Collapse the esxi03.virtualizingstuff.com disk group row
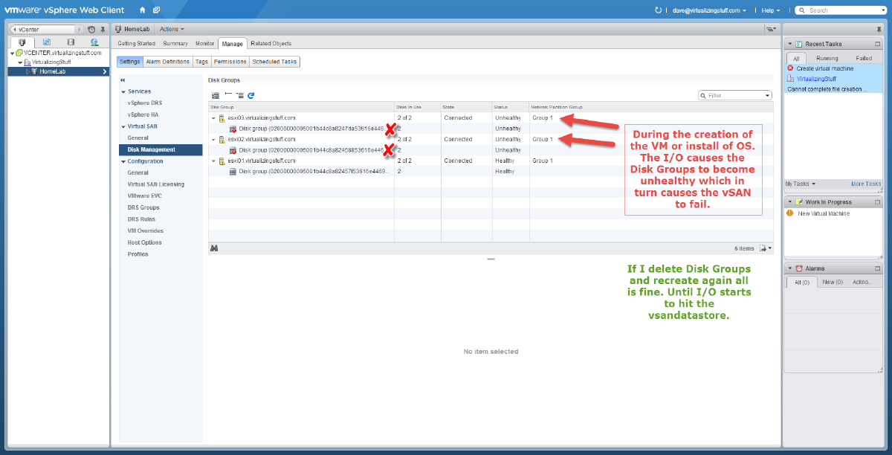This screenshot has height=455, width=892. pyautogui.click(x=213, y=118)
